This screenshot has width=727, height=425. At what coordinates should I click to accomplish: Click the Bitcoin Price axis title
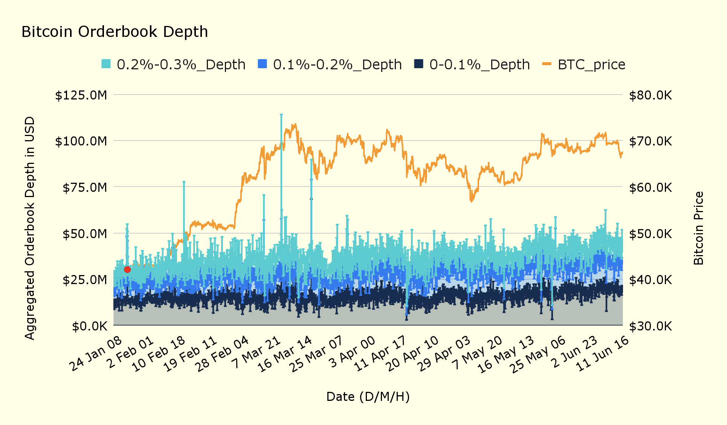698,228
